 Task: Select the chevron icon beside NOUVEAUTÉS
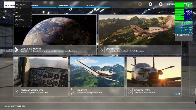[130, 91]
